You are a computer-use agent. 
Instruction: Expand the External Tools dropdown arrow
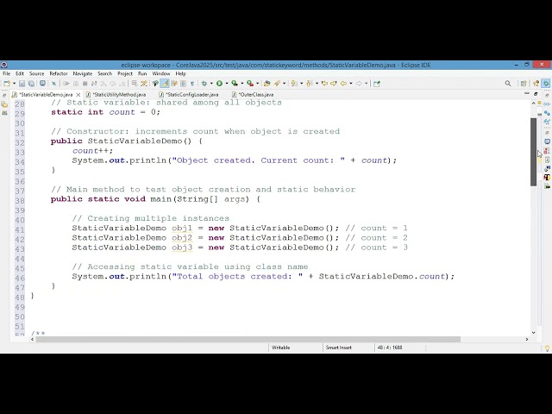tap(258, 84)
